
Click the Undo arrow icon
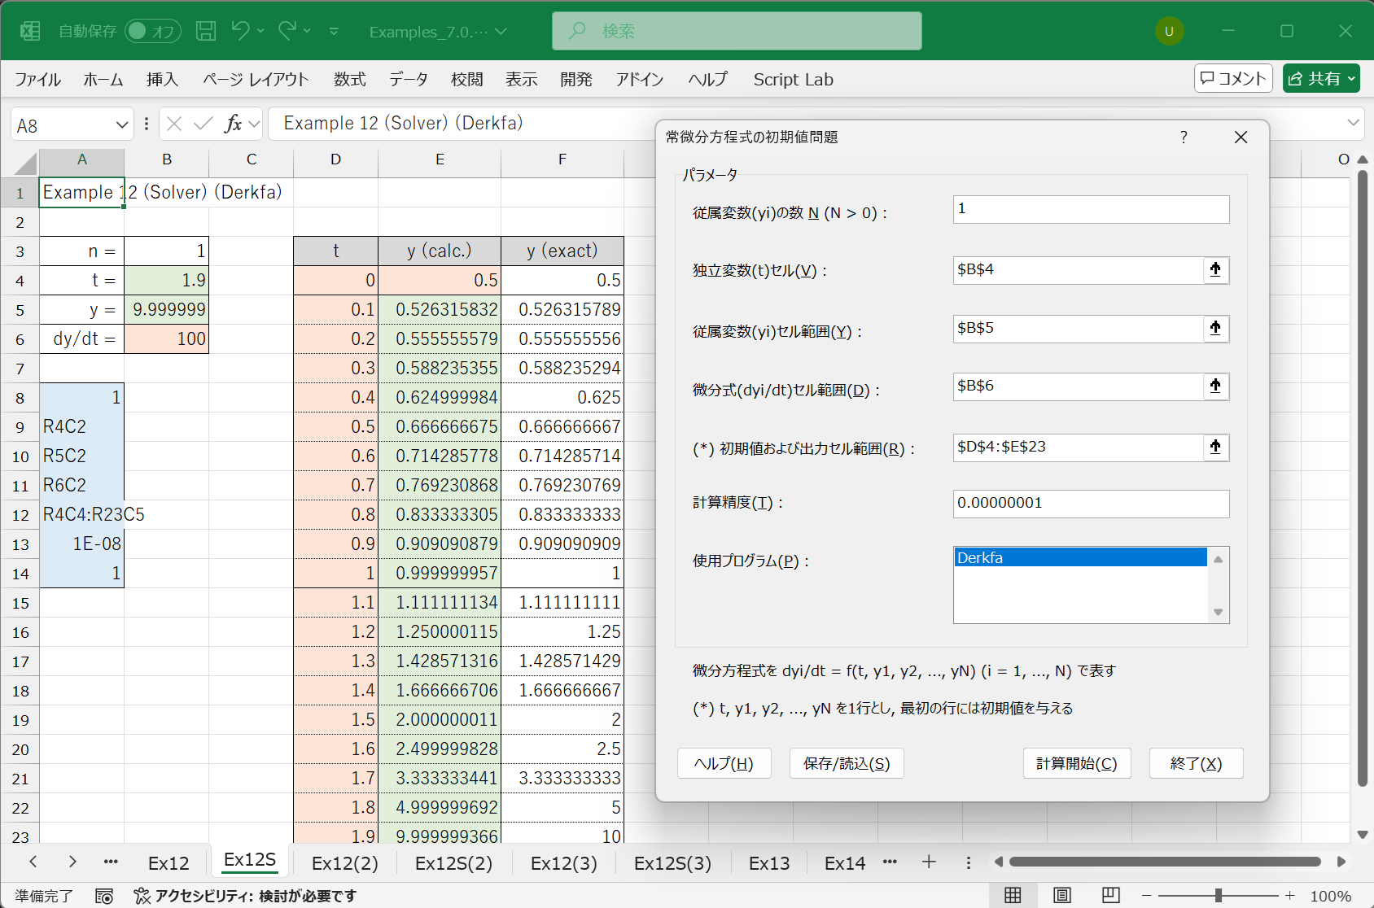(239, 31)
